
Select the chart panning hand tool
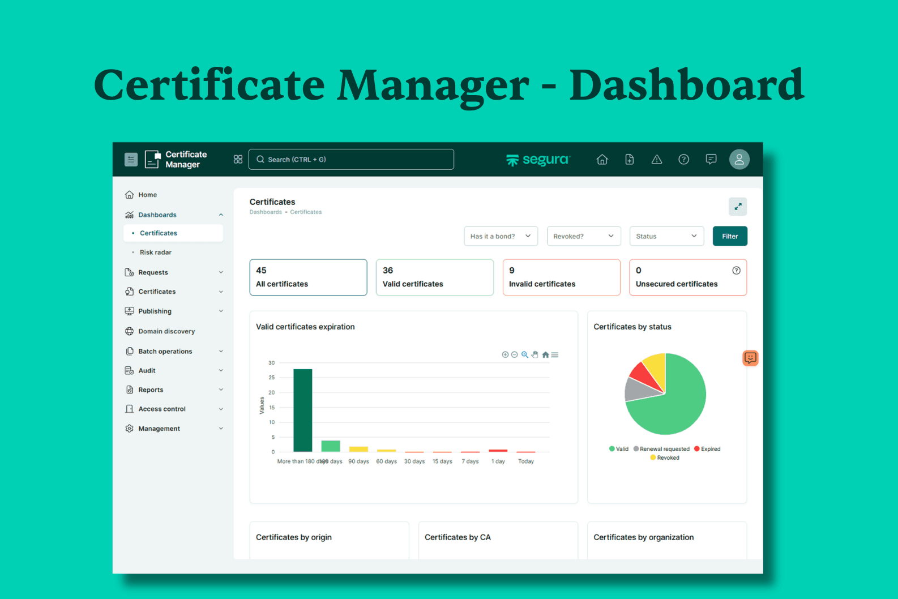534,355
